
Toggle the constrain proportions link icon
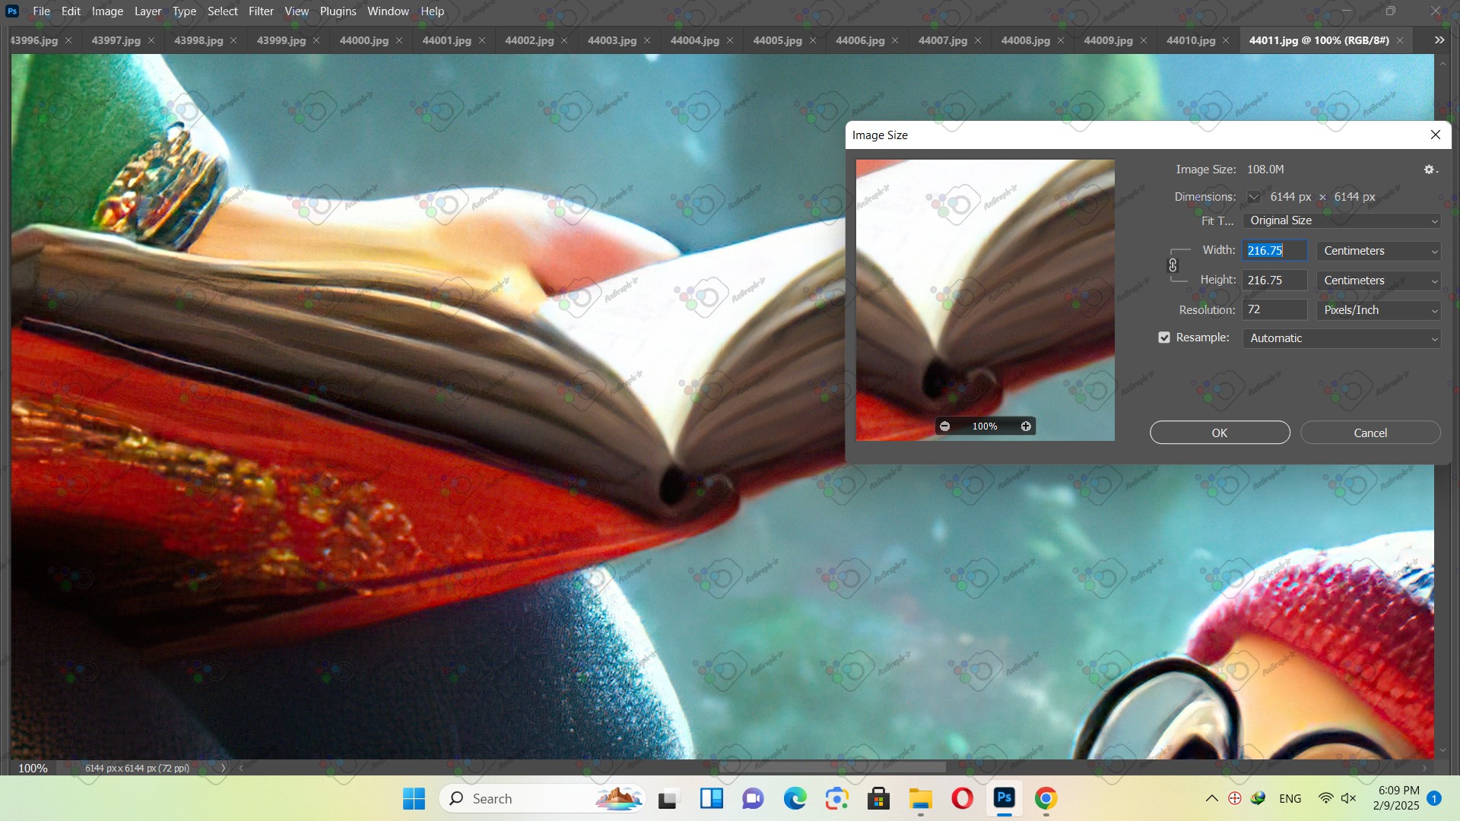point(1173,265)
